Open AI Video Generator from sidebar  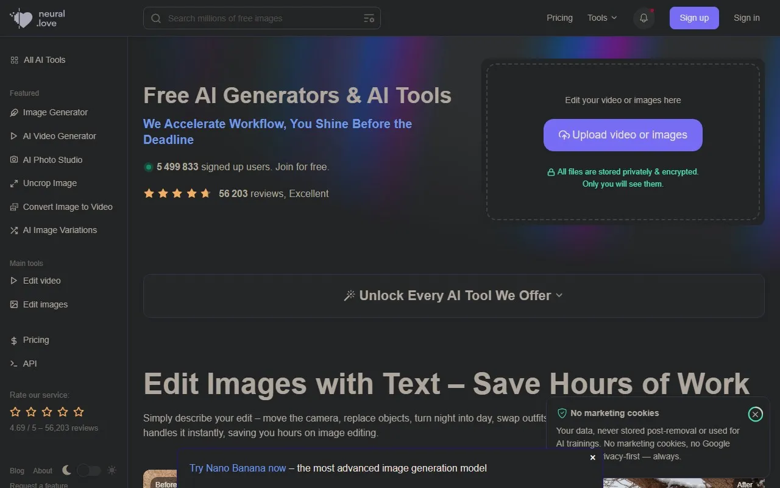tap(59, 136)
